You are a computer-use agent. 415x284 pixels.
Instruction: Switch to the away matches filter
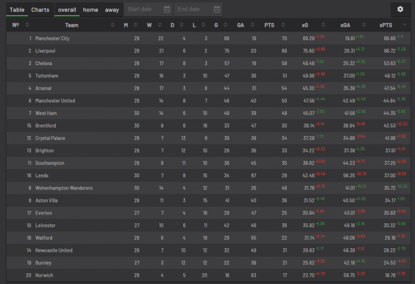[112, 10]
